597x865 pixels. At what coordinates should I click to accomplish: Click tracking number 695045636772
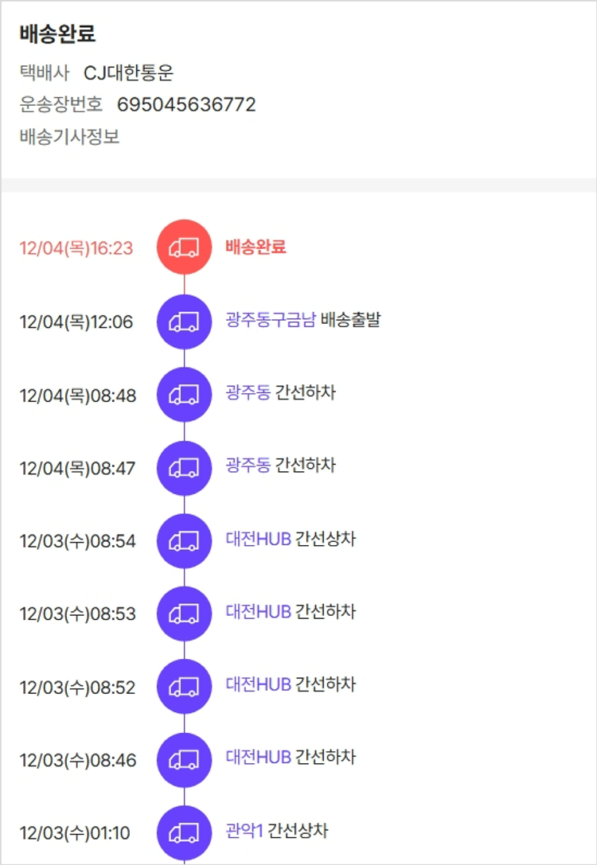(186, 104)
